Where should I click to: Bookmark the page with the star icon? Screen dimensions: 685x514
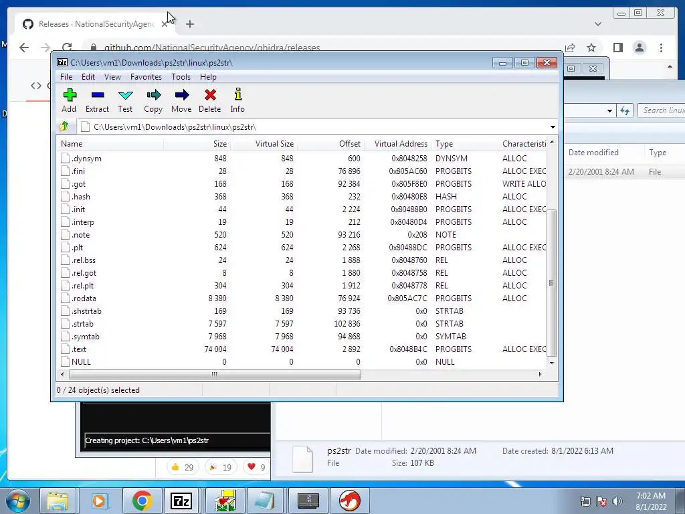pyautogui.click(x=591, y=48)
